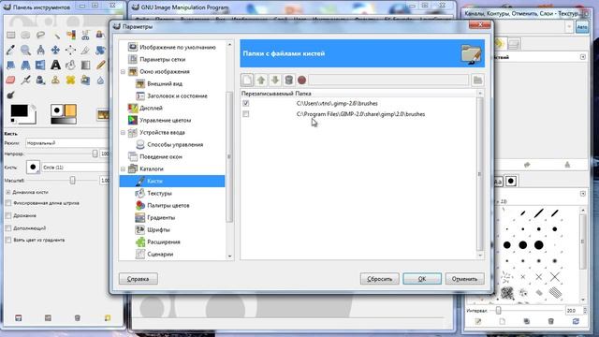Image resolution: width=599 pixels, height=337 pixels.
Task: Click the folder list vertical scrollbar
Action: point(480,174)
